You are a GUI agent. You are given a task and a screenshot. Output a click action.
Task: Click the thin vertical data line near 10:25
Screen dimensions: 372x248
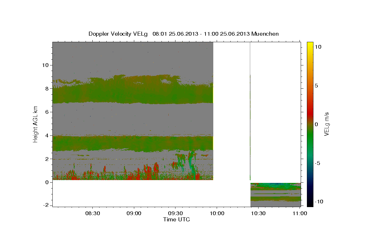[x=250, y=111]
